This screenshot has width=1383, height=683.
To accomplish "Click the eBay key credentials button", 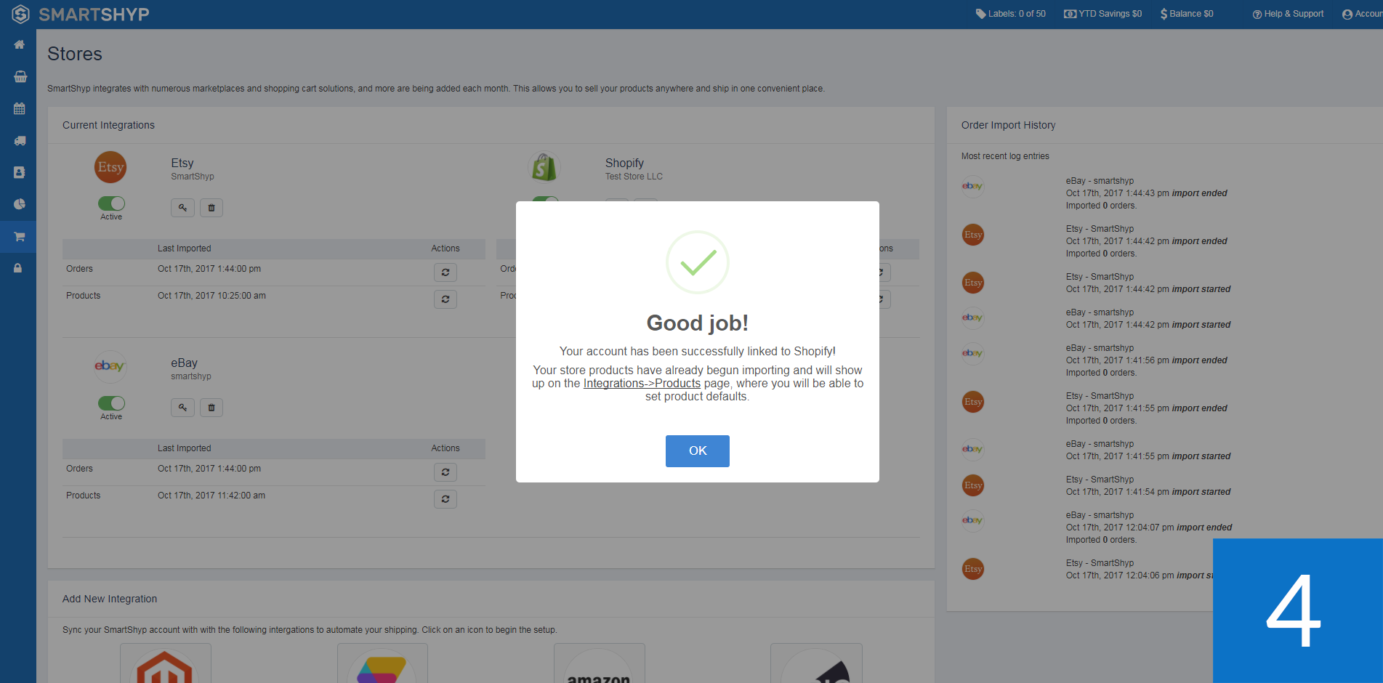I will click(x=182, y=408).
